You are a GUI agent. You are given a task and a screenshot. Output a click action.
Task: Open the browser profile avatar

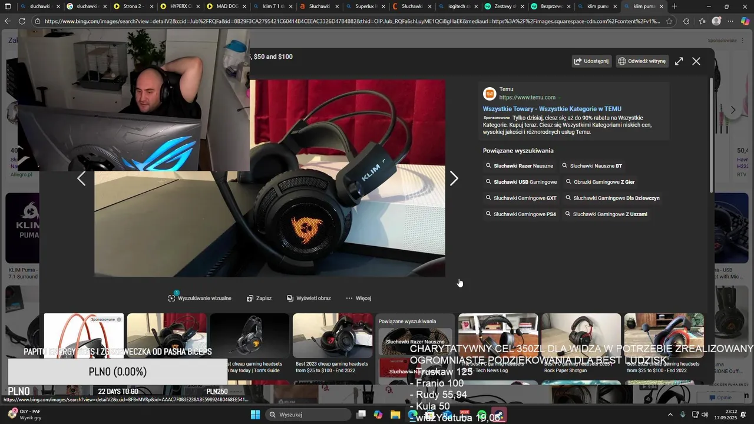(x=716, y=21)
